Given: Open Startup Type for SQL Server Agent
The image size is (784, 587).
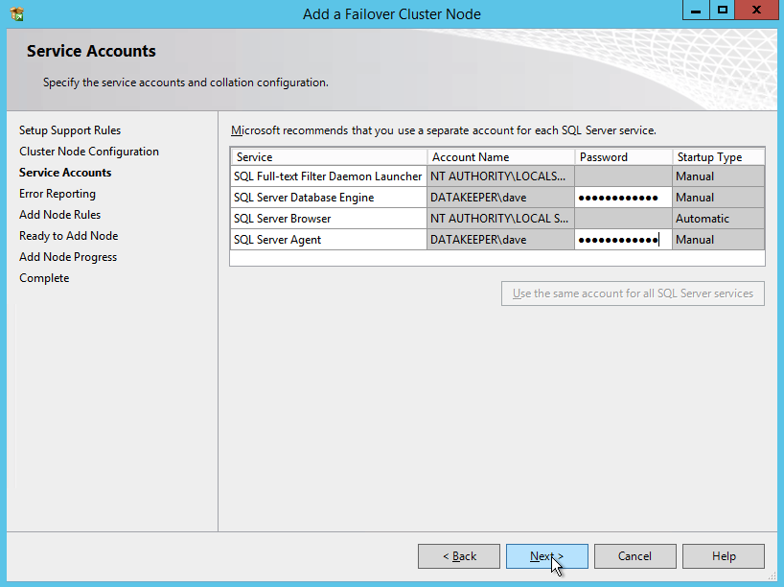Looking at the screenshot, I should pos(718,240).
